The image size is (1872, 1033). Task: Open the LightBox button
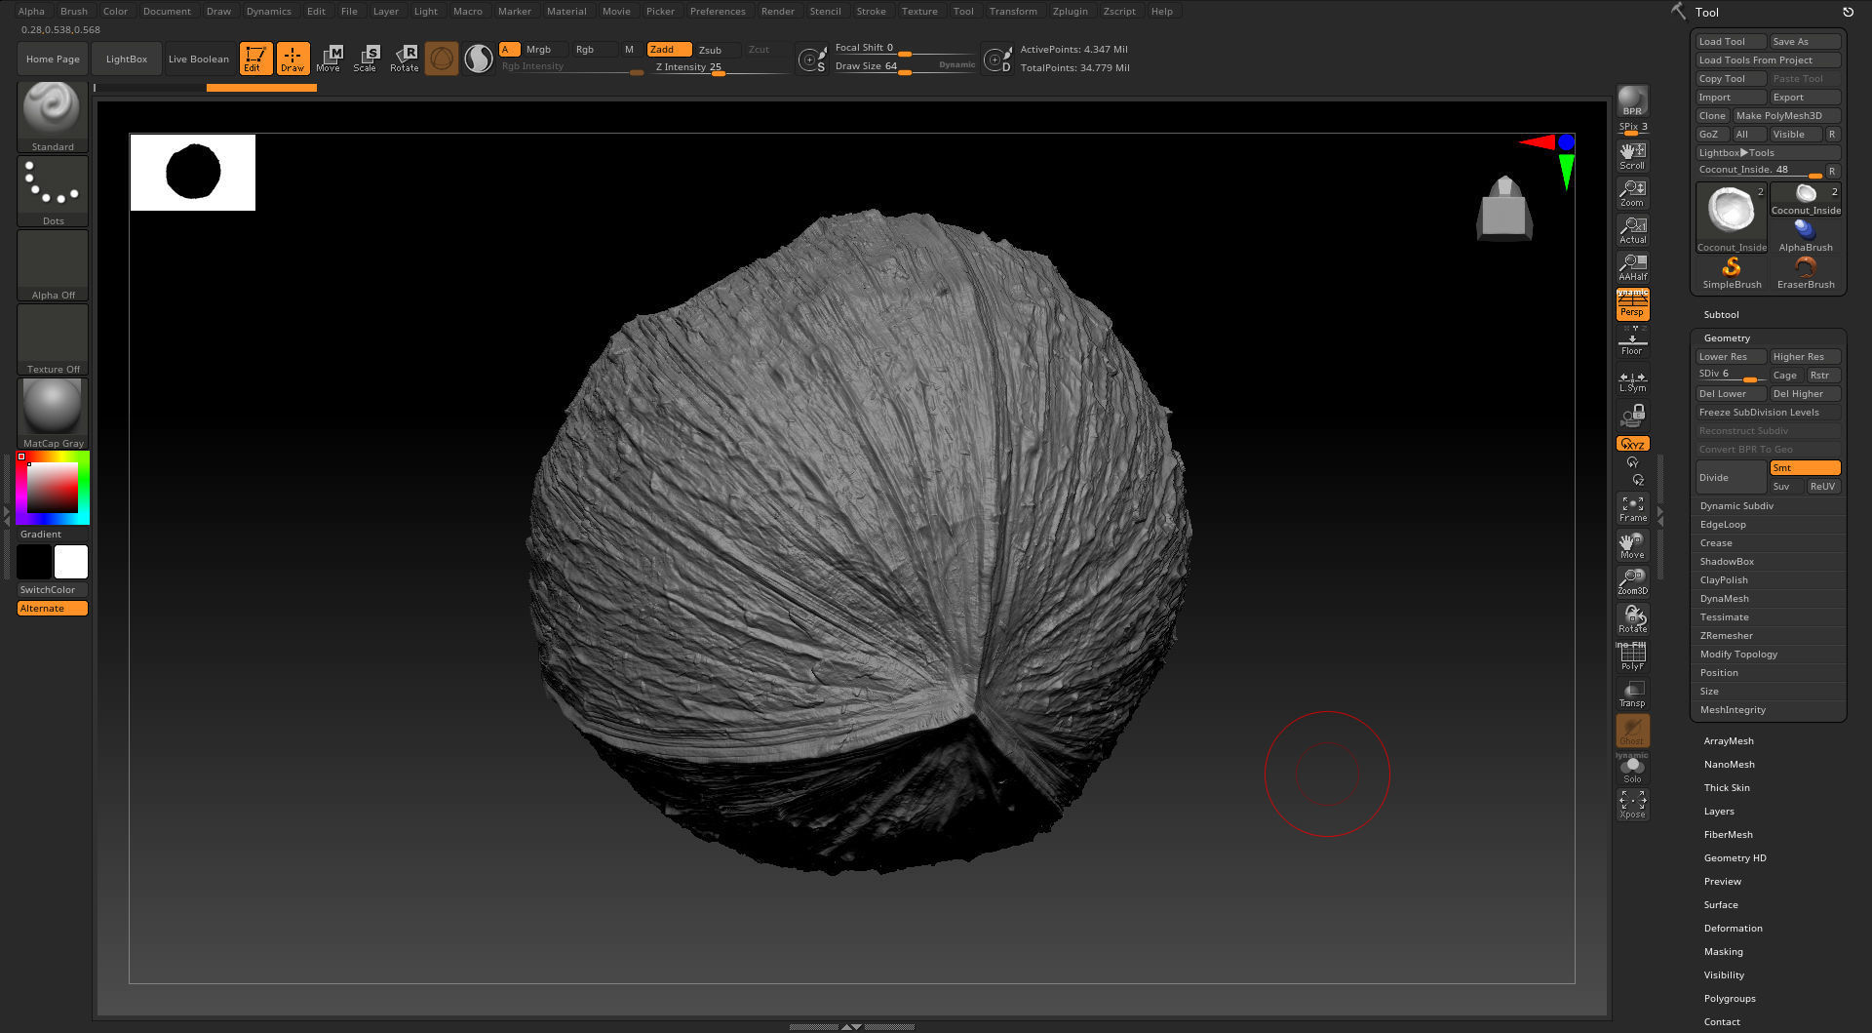(127, 59)
